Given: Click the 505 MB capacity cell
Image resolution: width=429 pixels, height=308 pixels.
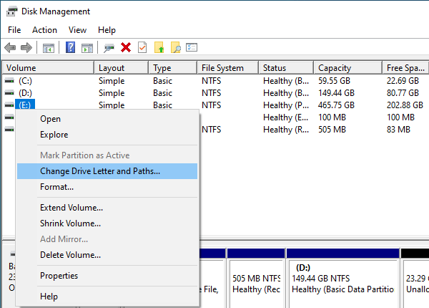Looking at the screenshot, I should [x=332, y=130].
